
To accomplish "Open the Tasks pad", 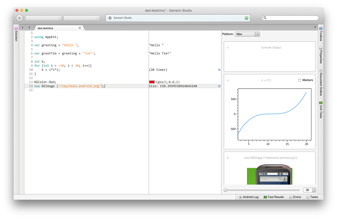I will 312,197.
